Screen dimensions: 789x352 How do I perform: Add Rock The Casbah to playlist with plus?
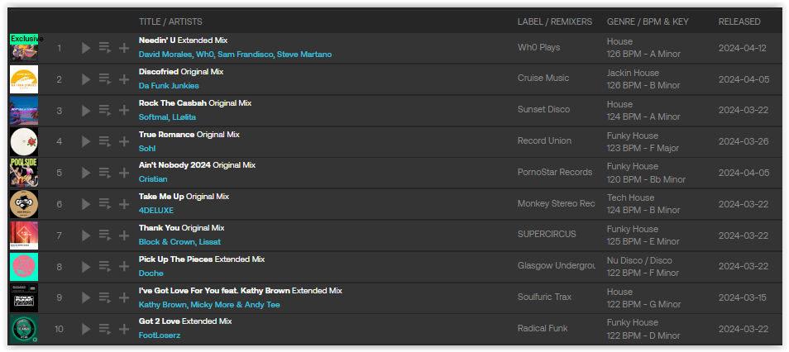point(124,110)
